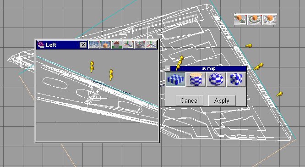Click the Left window's shoe icon

pos(41,45)
